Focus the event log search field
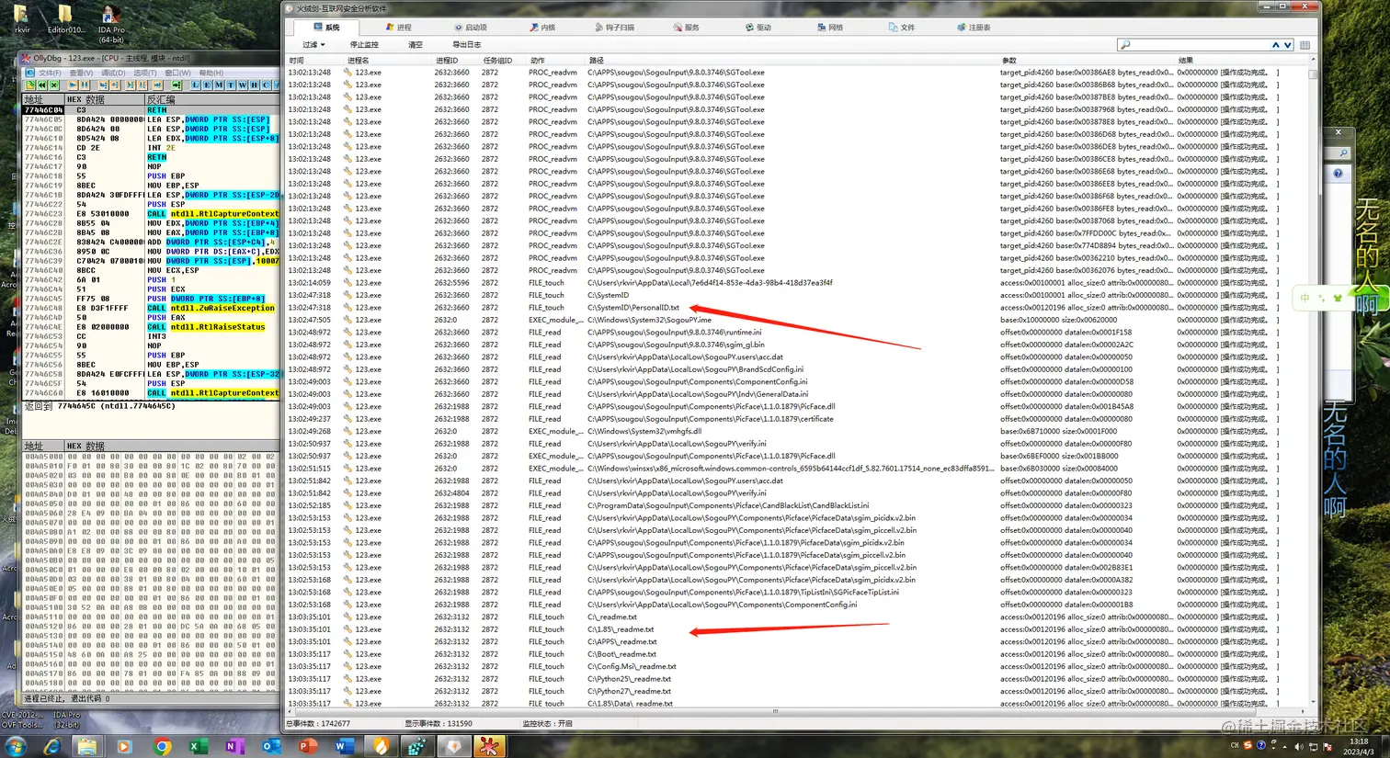This screenshot has height=758, width=1390. click(x=1195, y=44)
